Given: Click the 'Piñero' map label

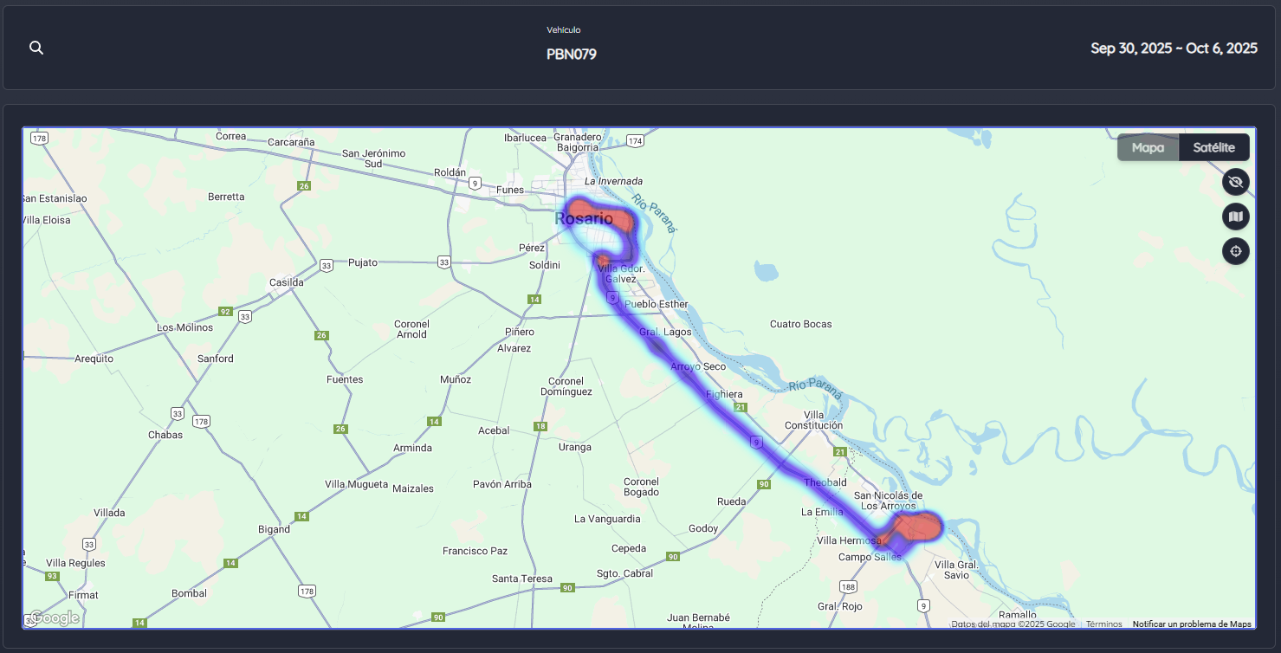Looking at the screenshot, I should [520, 332].
